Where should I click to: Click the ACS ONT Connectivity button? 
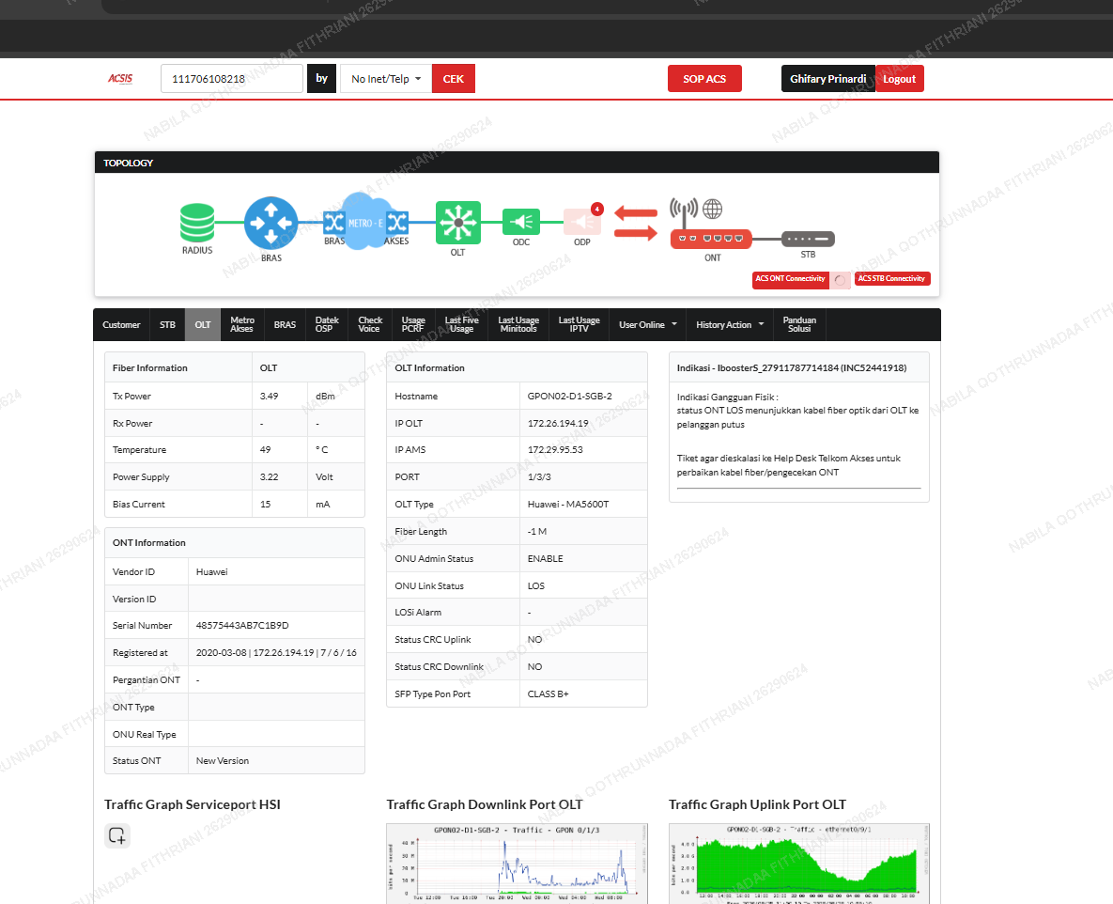pos(791,279)
